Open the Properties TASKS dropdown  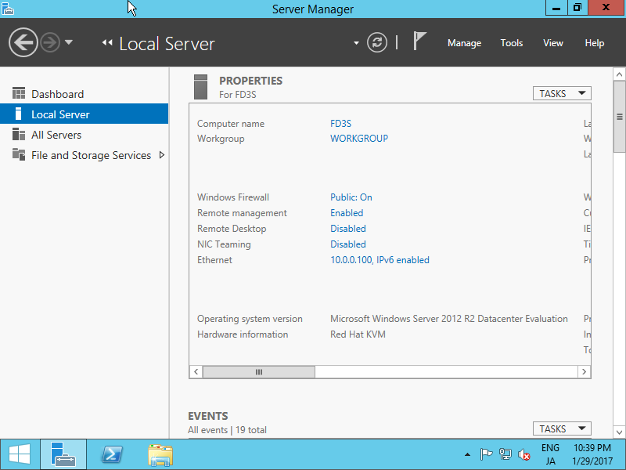pos(562,93)
